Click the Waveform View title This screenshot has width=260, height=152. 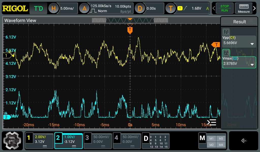pyautogui.click(x=20, y=21)
